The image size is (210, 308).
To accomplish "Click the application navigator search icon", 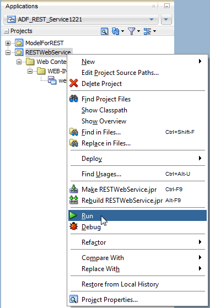I will click(x=104, y=31).
